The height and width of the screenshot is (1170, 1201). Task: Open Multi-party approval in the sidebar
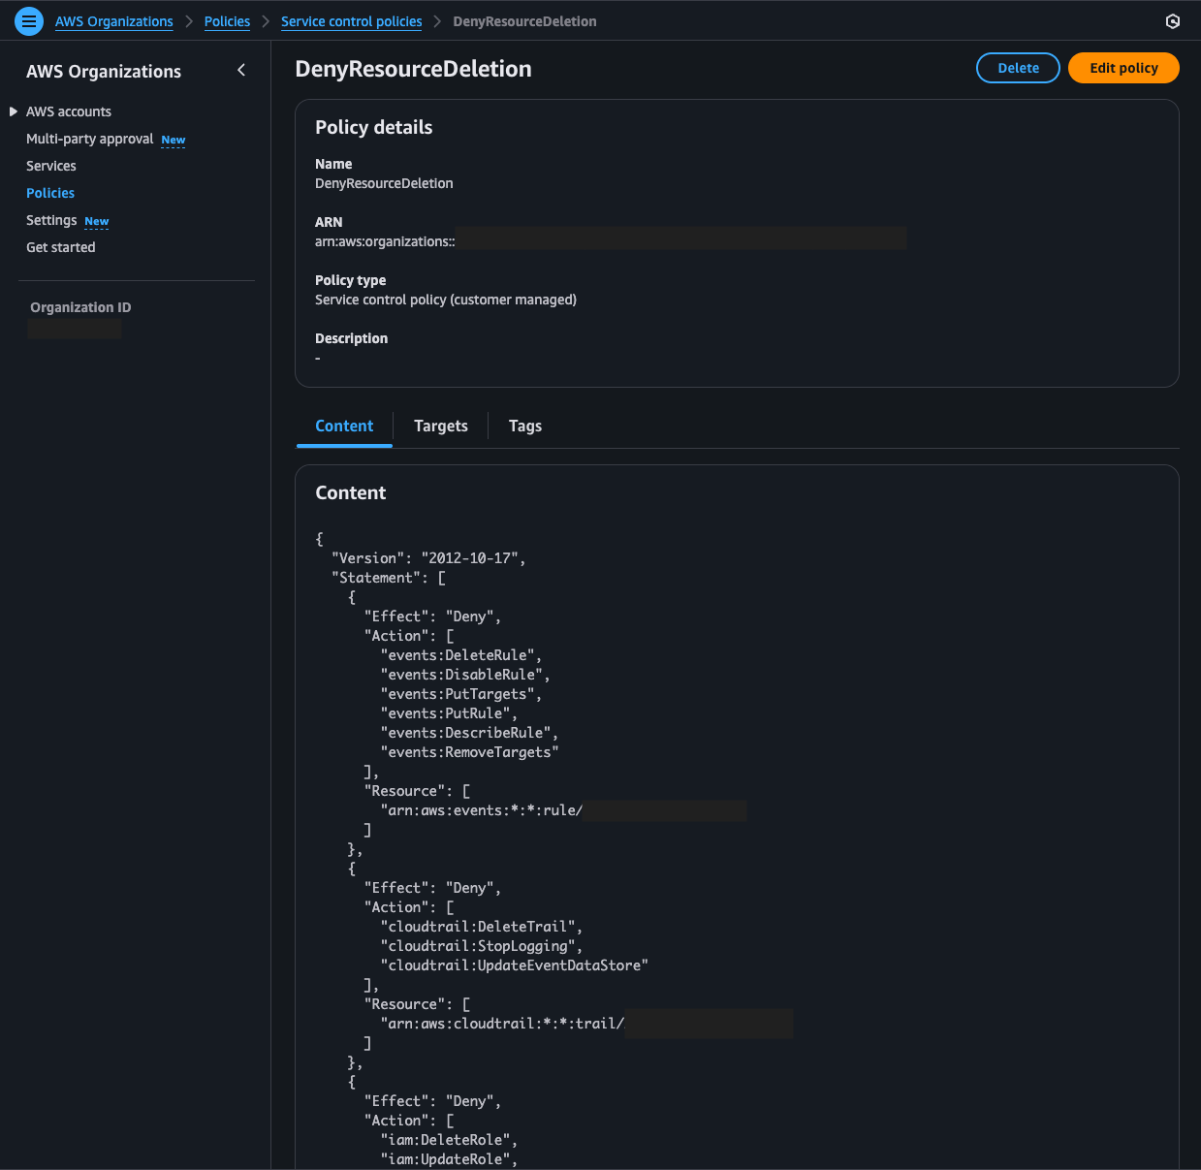tap(89, 139)
